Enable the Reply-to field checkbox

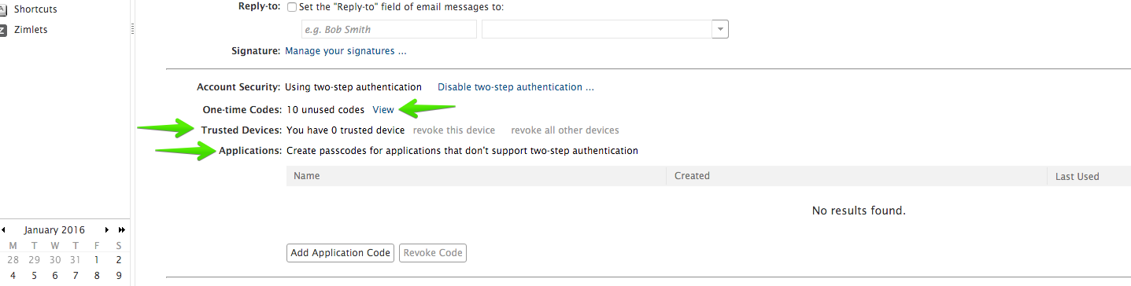point(293,7)
